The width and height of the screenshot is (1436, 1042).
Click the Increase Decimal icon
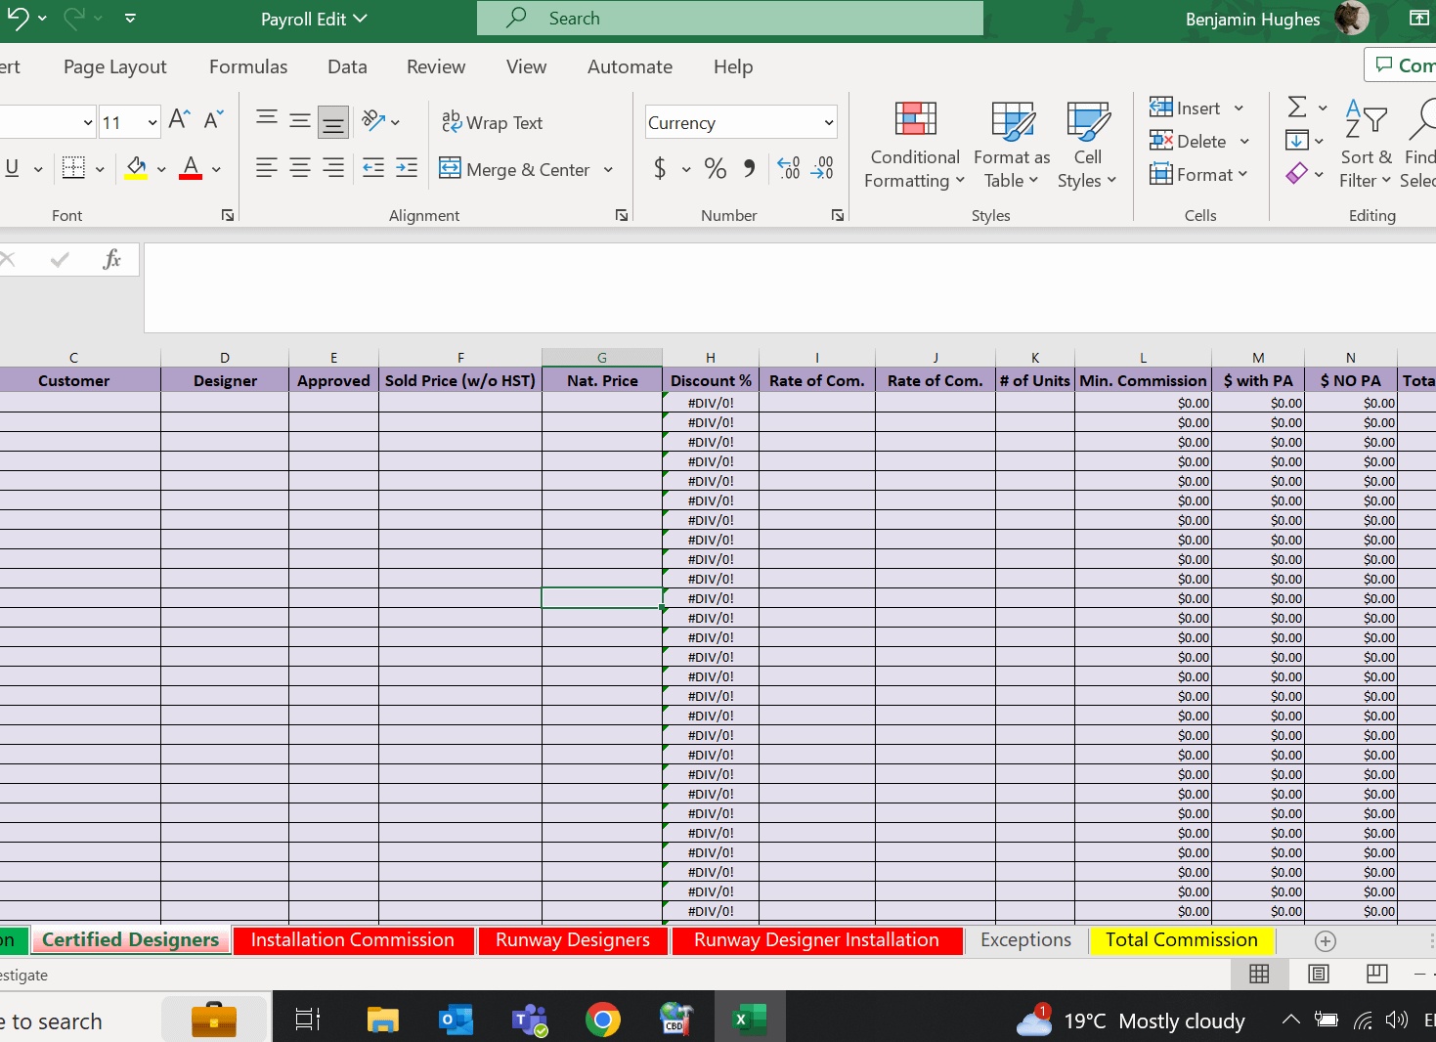pyautogui.click(x=789, y=169)
